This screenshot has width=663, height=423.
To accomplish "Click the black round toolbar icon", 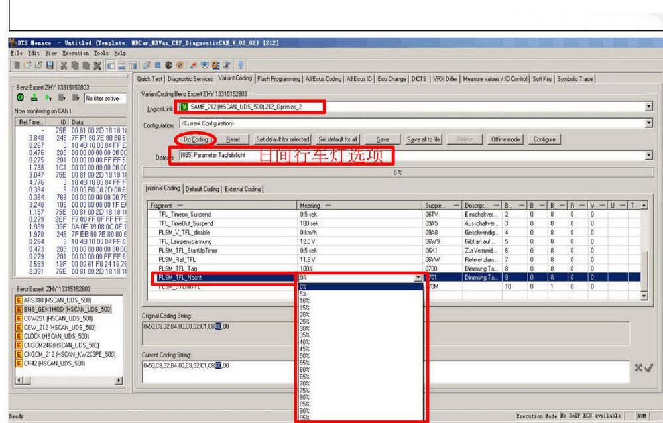I will click(x=168, y=65).
